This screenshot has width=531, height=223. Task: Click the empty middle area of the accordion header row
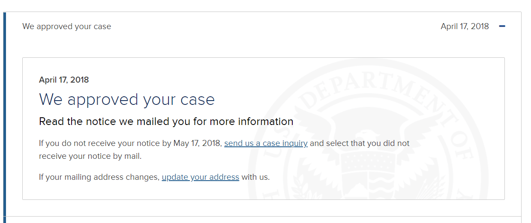(x=274, y=26)
